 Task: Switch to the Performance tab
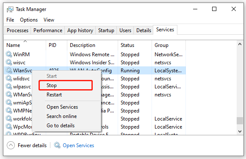48,30
